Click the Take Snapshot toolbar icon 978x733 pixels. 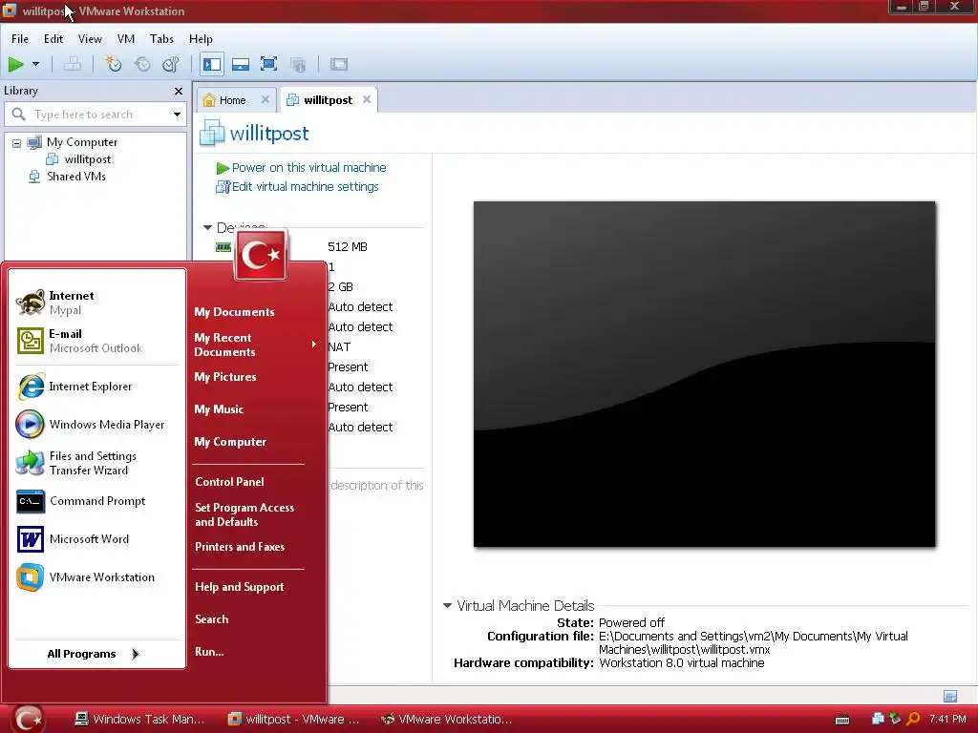(114, 64)
